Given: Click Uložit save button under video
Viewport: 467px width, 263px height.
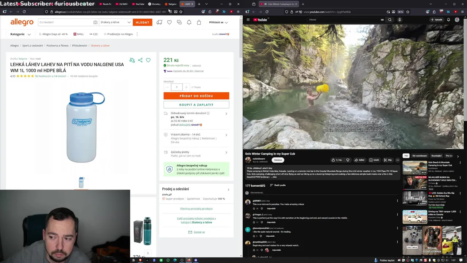Looking at the screenshot, I should [x=374, y=160].
